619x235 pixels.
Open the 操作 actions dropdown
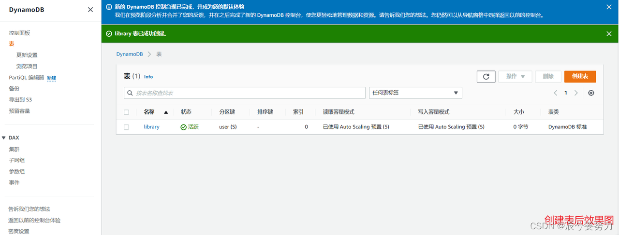(516, 76)
